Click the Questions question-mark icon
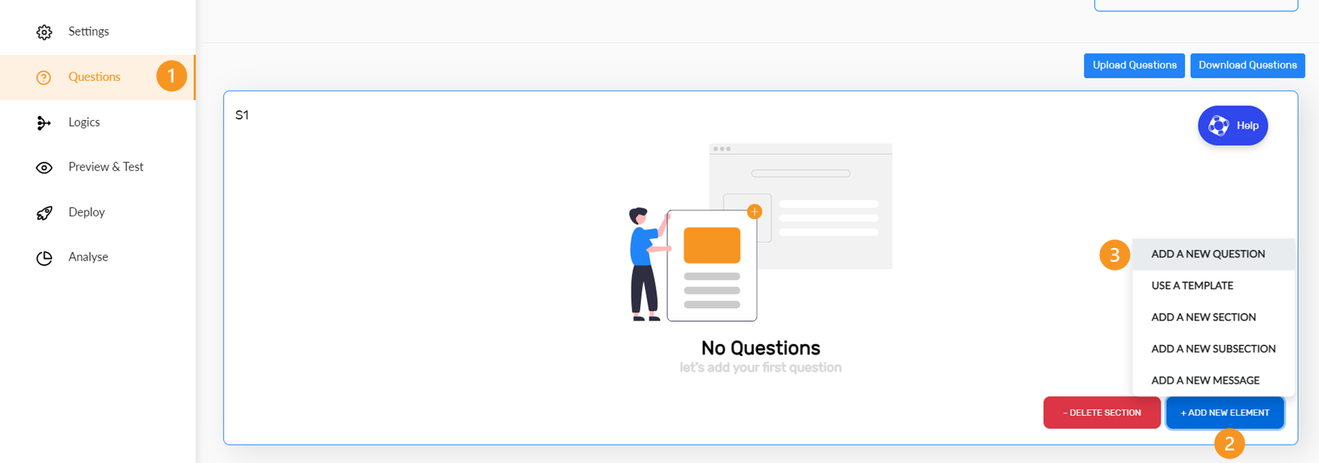Viewport: 1319px width, 463px height. pos(44,78)
